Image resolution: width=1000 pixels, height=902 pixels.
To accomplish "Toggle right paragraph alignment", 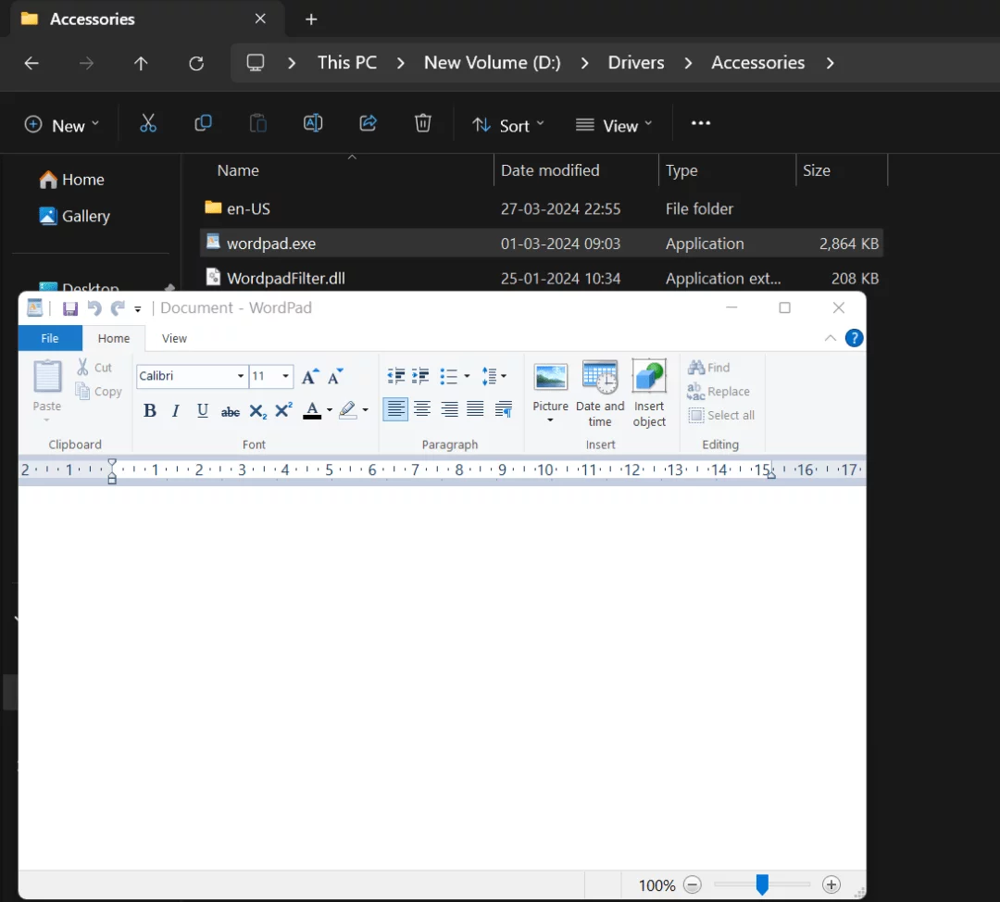I will click(x=449, y=408).
